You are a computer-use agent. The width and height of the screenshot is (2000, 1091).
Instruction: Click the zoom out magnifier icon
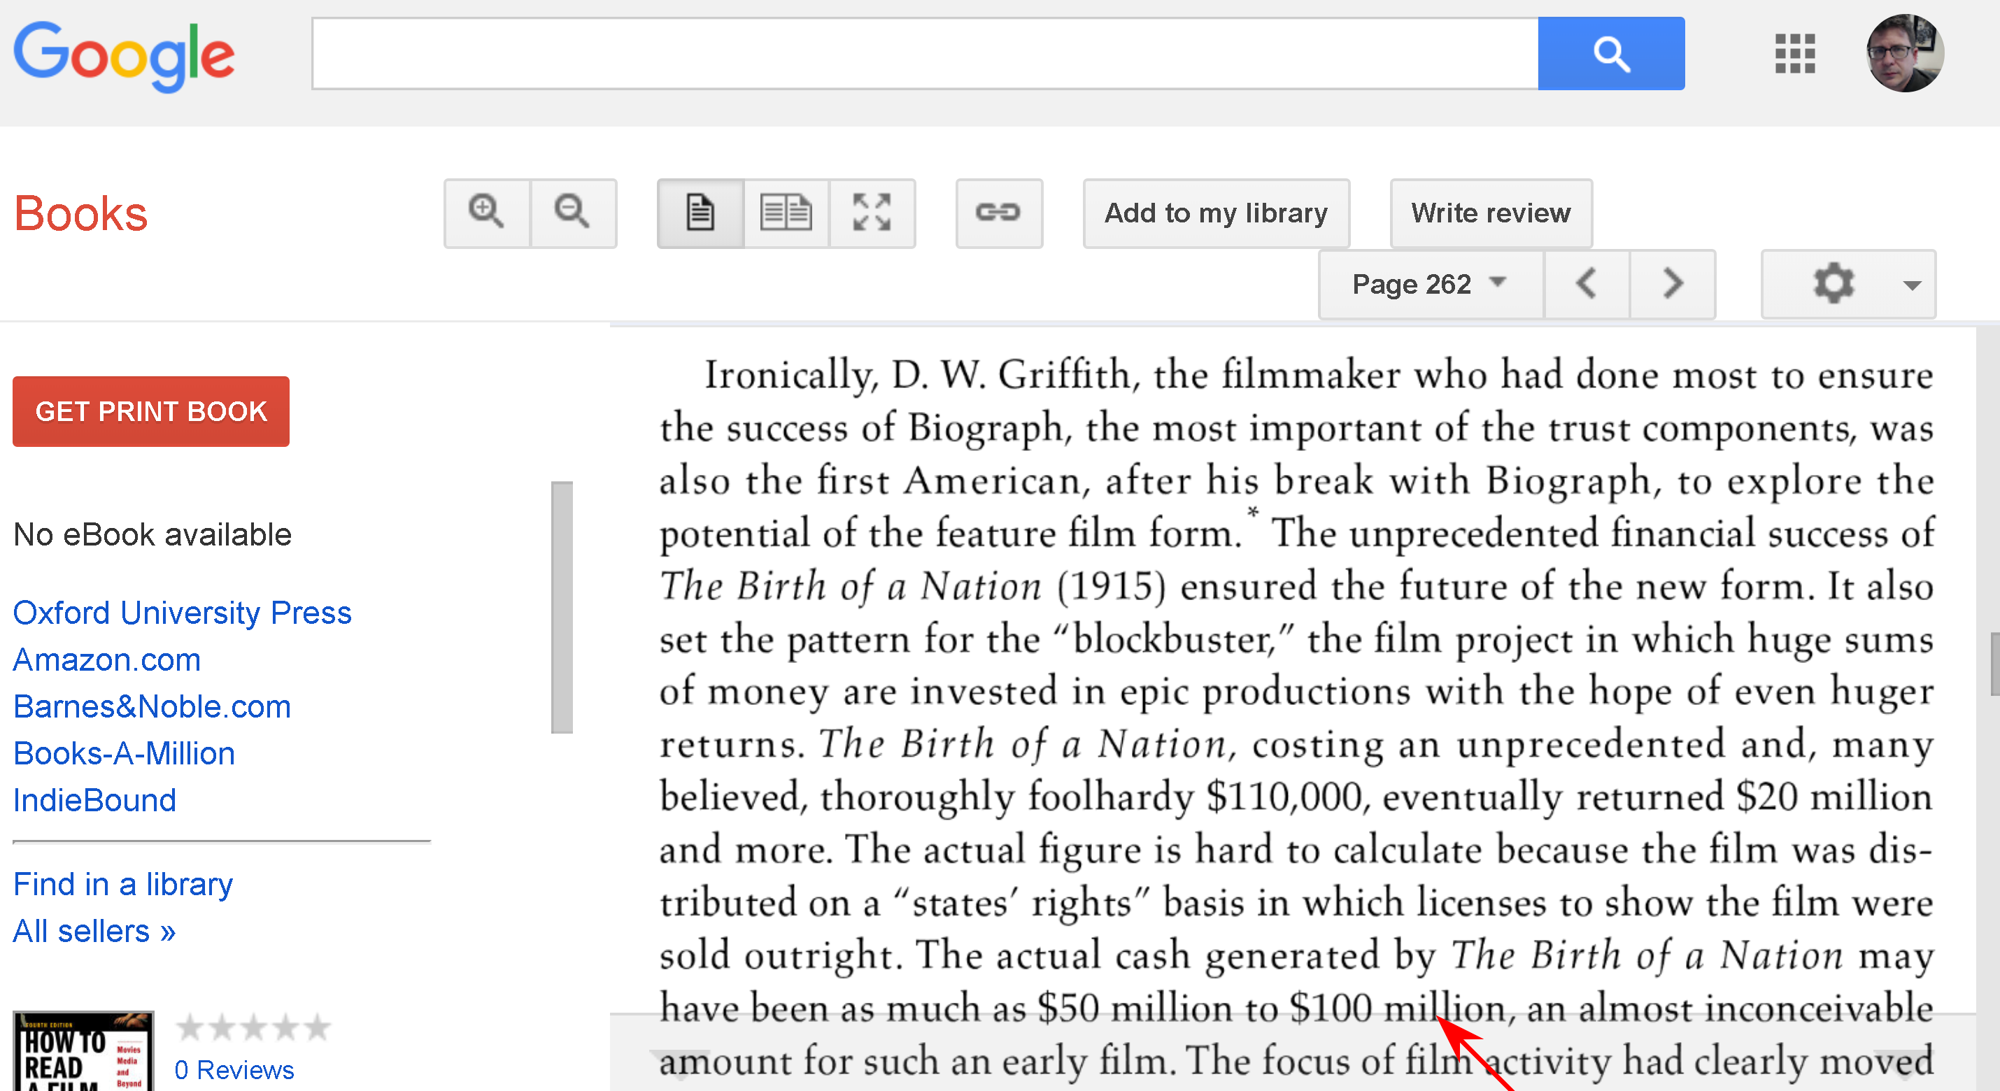pyautogui.click(x=572, y=213)
